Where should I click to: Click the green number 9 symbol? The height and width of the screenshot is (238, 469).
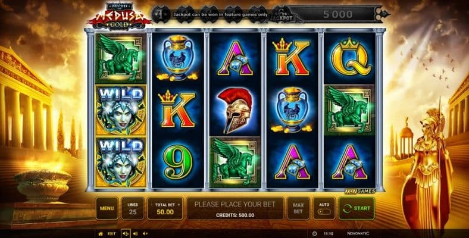coord(178,162)
